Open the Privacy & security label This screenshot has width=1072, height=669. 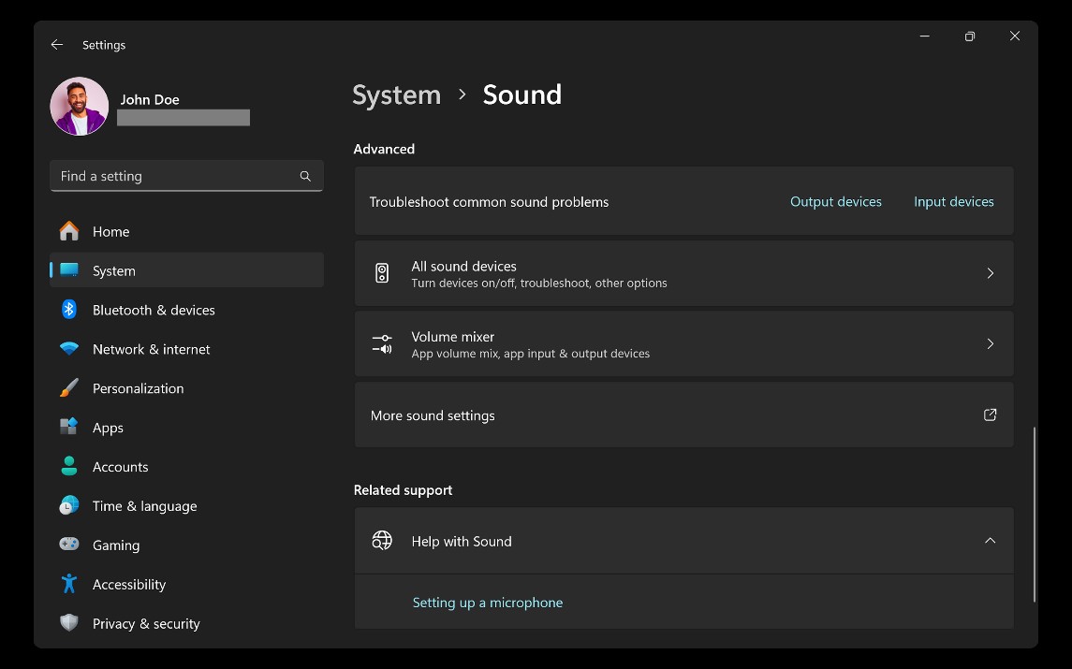[146, 624]
